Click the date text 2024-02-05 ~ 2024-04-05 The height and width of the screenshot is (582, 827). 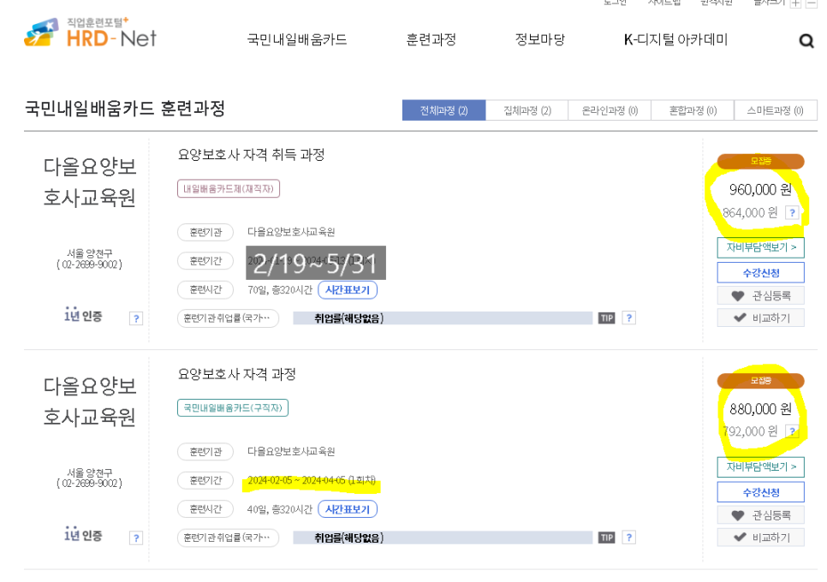[296, 480]
